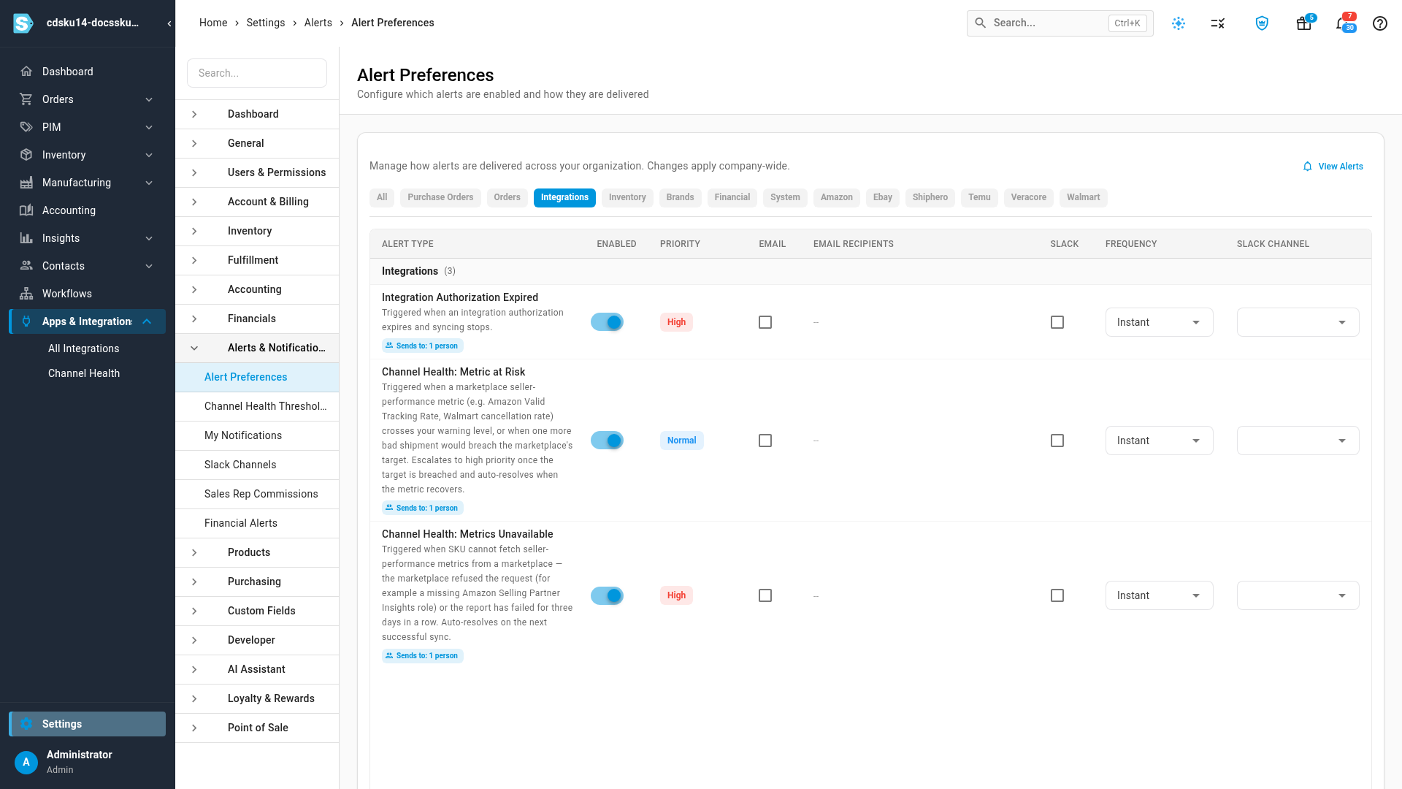
Task: Open the gift box rewards icon
Action: pyautogui.click(x=1303, y=23)
